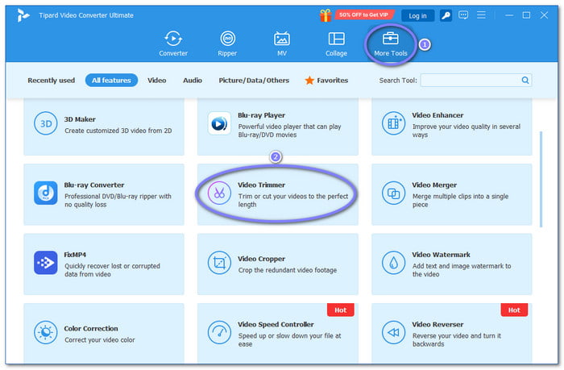The image size is (564, 370).
Task: Filter tools by Audio category
Action: pyautogui.click(x=192, y=81)
